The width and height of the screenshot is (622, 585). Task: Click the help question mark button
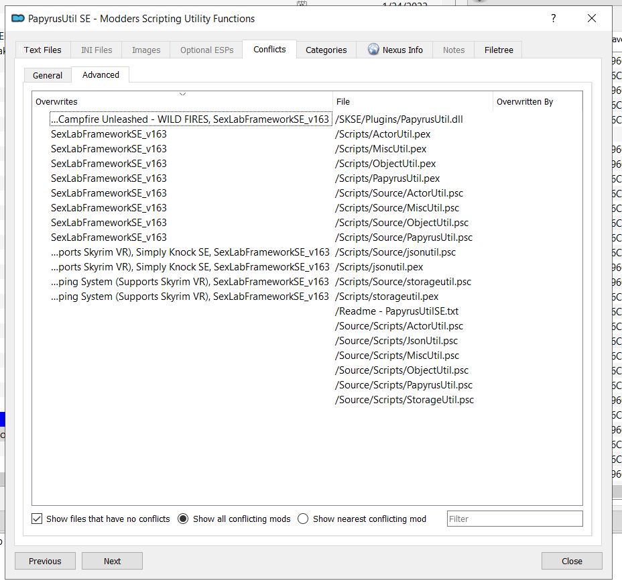click(x=554, y=18)
